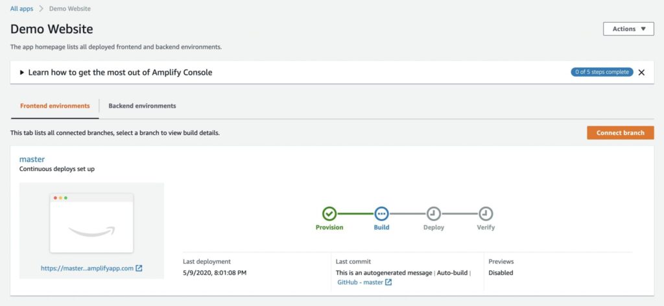Click the Build step label

pyautogui.click(x=381, y=228)
